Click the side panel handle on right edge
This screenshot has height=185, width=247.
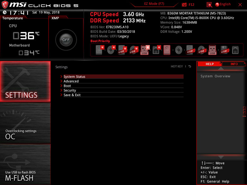point(244,112)
